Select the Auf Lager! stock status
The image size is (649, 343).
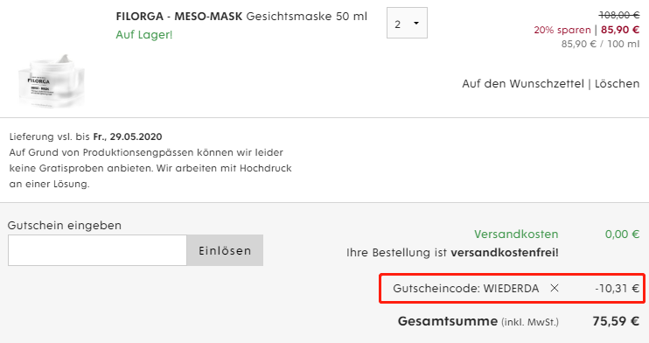pos(144,35)
